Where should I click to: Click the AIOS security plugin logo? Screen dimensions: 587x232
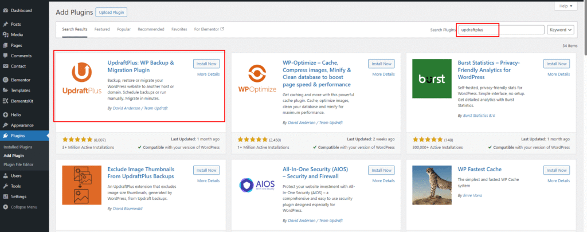(x=257, y=184)
